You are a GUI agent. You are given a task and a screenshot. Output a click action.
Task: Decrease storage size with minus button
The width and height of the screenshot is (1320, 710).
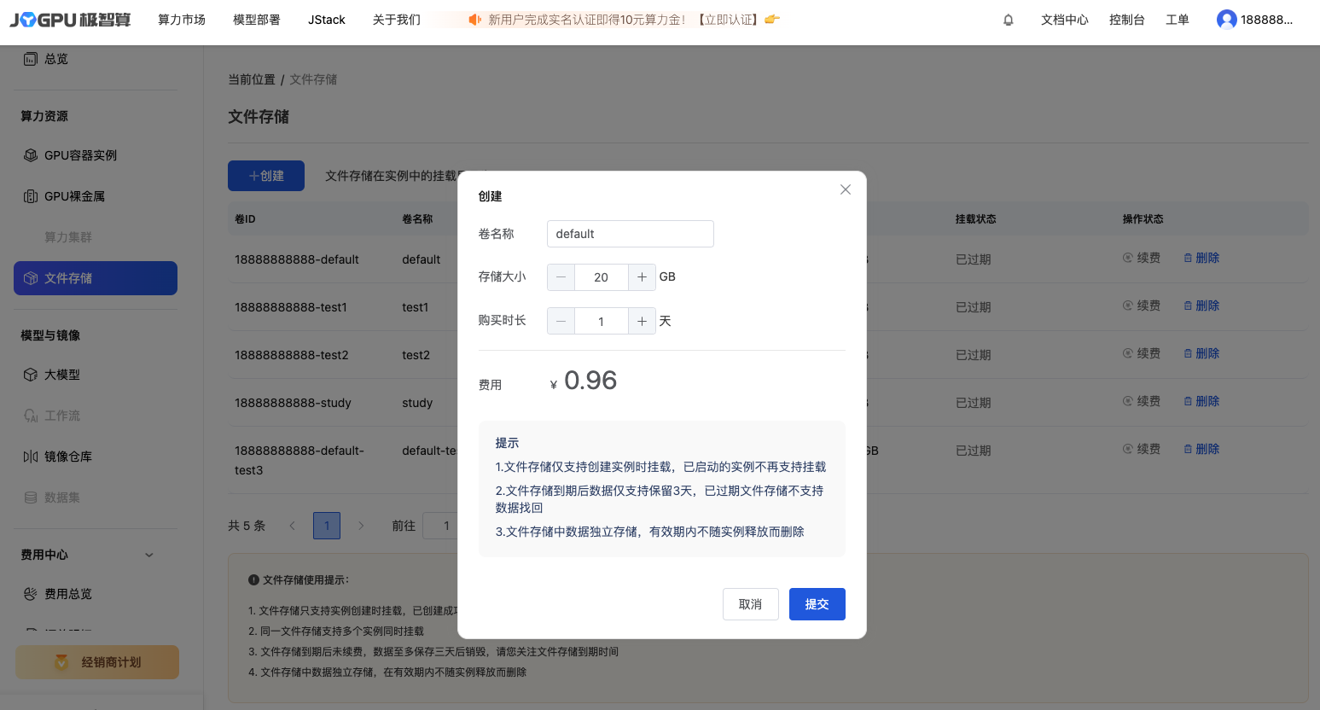click(x=561, y=277)
